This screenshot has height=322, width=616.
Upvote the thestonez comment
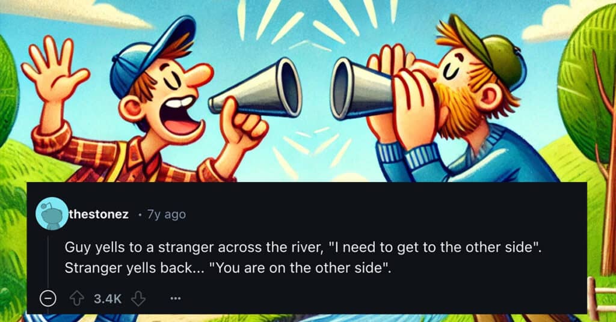[76, 299]
